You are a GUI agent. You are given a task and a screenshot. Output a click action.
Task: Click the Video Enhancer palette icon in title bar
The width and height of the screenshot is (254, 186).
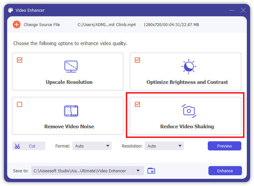click(11, 10)
